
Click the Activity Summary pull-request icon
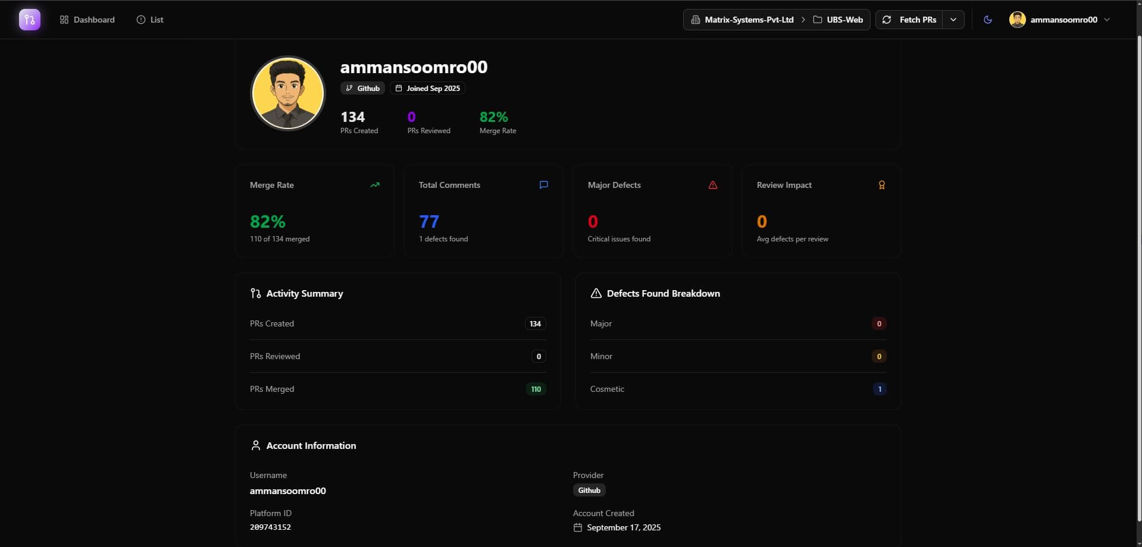(x=256, y=293)
